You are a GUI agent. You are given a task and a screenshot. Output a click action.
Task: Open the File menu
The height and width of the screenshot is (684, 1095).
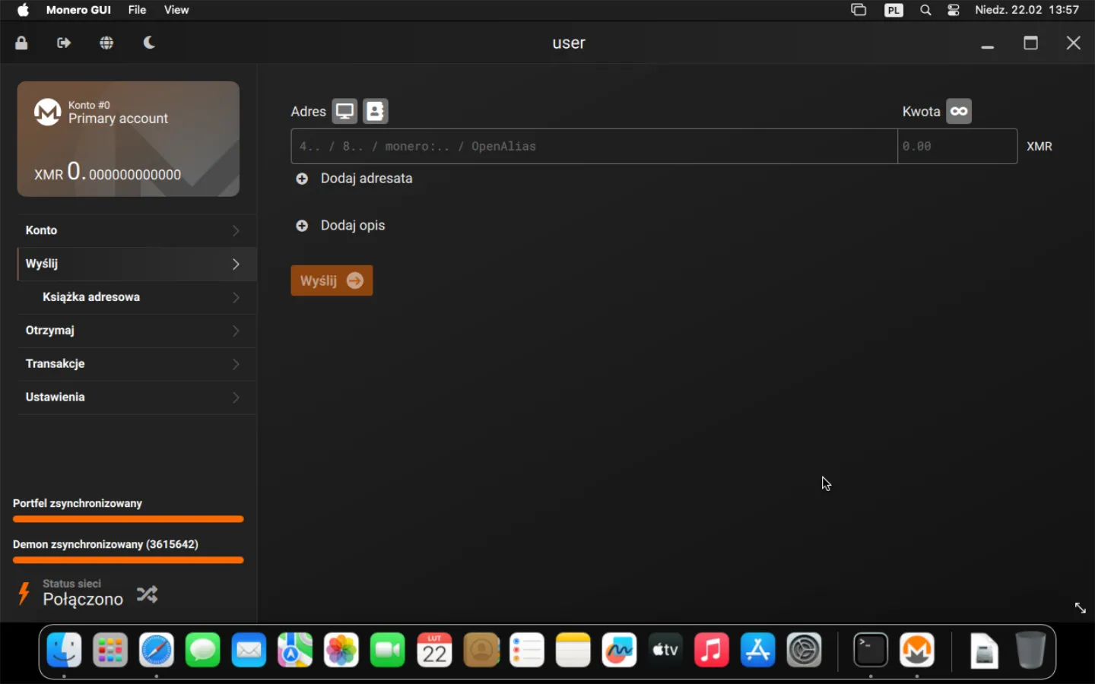pos(137,10)
